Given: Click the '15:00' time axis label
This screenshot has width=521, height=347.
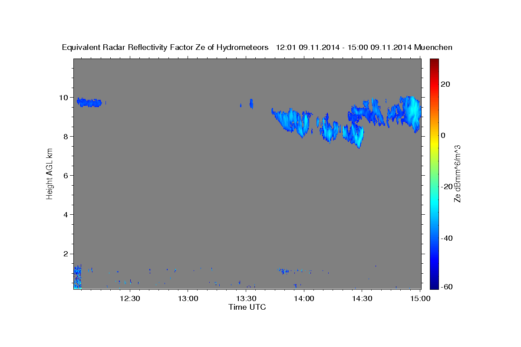Looking at the screenshot, I should 420,298.
